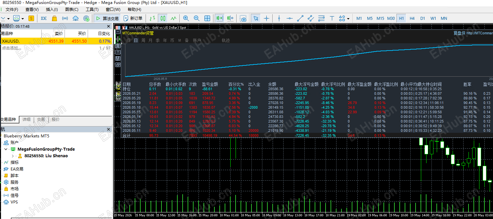Set timeframe to M1
Screen dimensions: 493x219
(359, 18)
